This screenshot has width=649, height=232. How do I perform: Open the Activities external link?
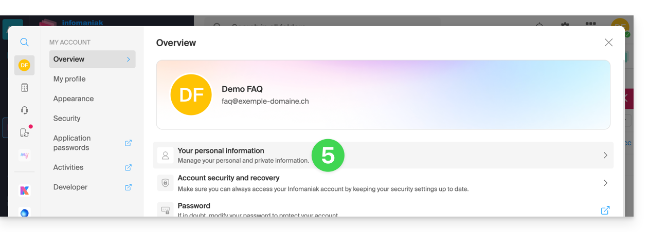(128, 167)
